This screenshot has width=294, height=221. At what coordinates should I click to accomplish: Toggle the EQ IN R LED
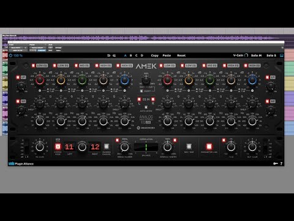[153, 99]
